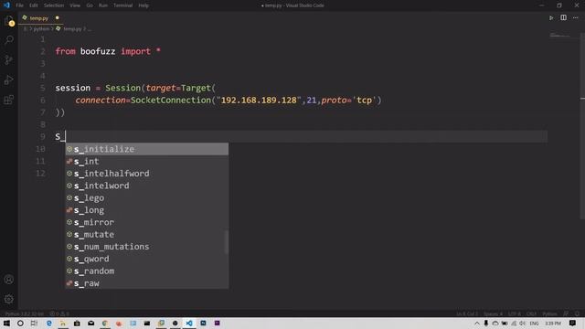Run the Python file with play icon
585x329 pixels.
pos(551,17)
